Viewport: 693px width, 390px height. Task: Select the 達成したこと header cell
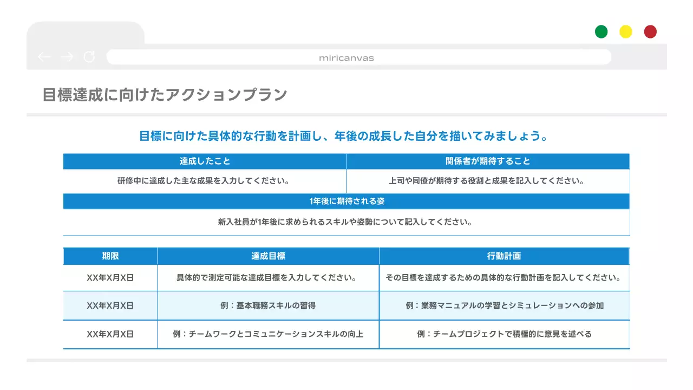click(205, 161)
